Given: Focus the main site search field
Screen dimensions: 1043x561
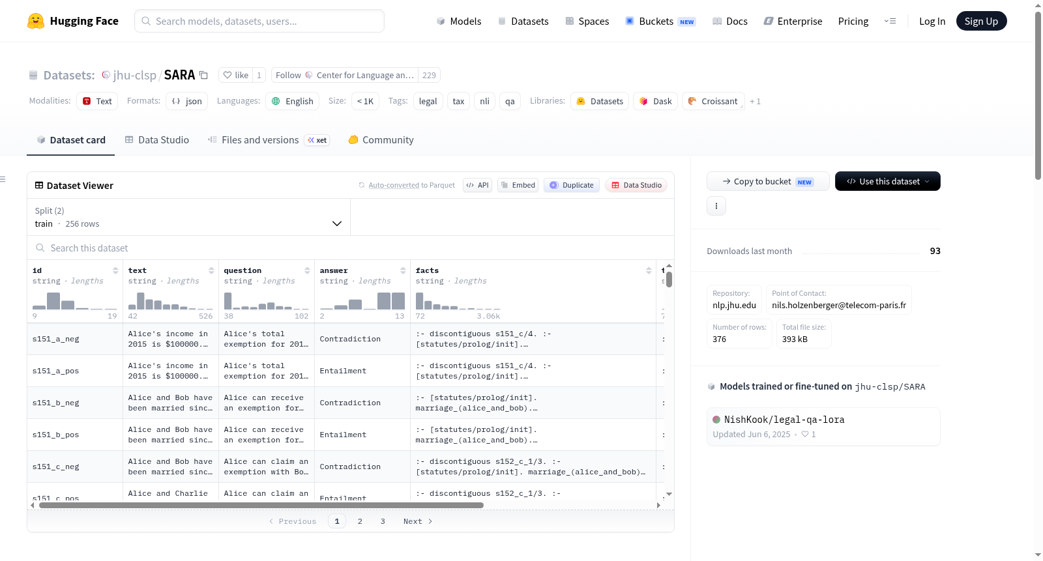Looking at the screenshot, I should [x=259, y=21].
